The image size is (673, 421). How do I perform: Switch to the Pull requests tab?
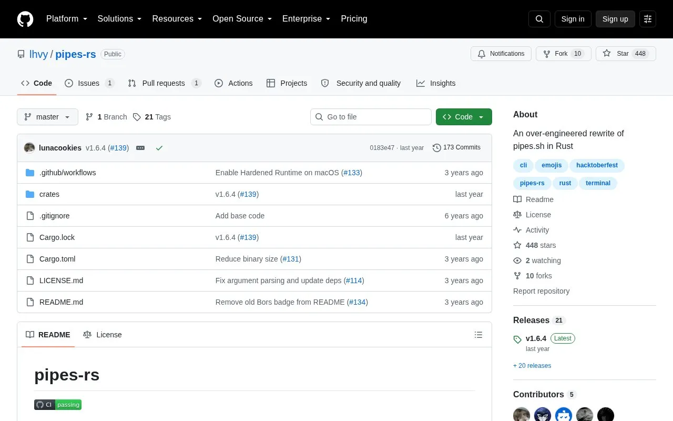point(165,83)
